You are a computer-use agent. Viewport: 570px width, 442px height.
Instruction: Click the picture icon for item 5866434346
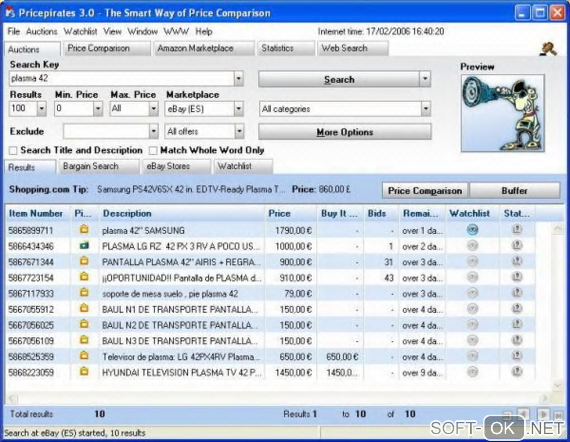[x=84, y=245]
